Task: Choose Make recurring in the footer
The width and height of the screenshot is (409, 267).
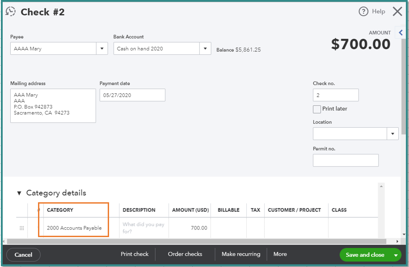Action: click(241, 254)
